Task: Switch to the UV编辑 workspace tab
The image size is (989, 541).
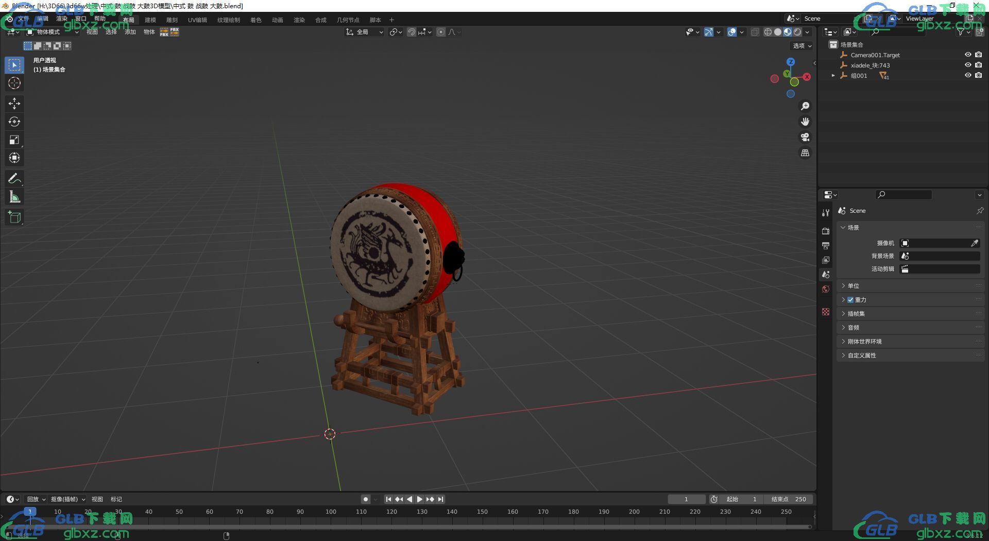Action: [x=197, y=20]
